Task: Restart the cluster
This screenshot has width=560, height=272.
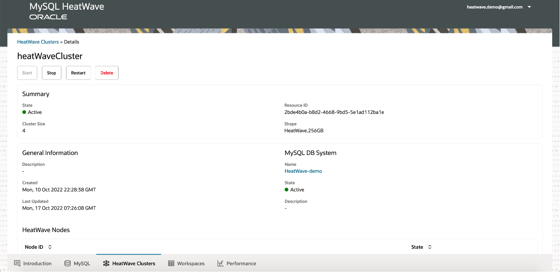Action: 78,72
